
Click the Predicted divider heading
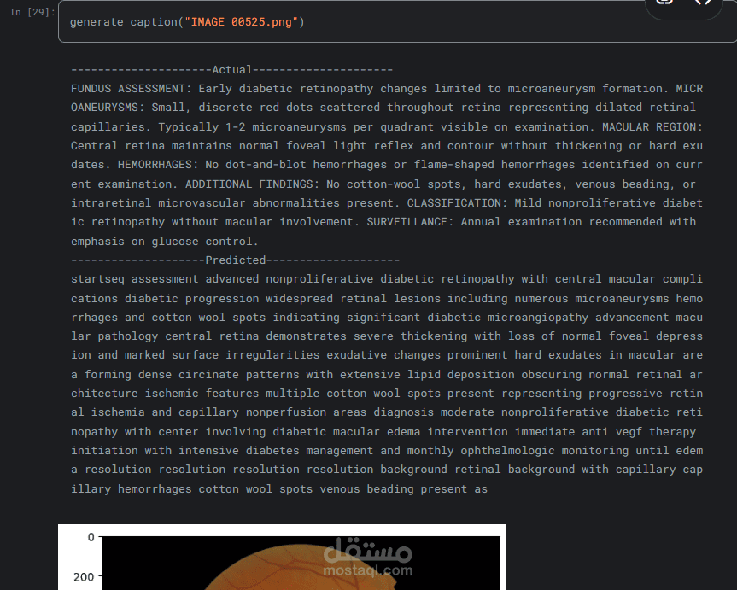point(235,260)
